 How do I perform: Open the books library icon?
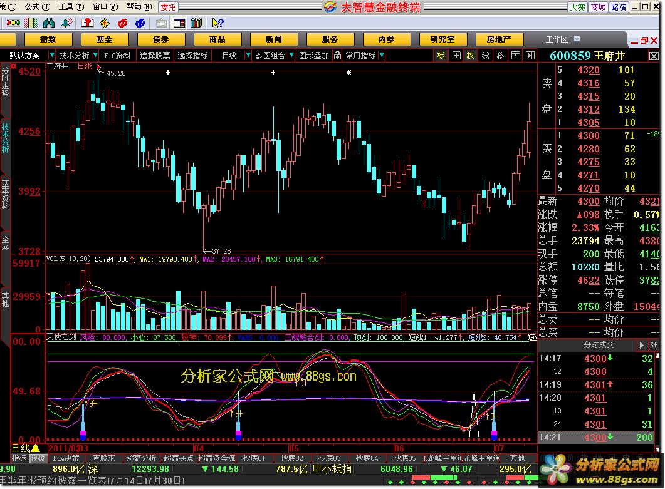click(x=196, y=23)
